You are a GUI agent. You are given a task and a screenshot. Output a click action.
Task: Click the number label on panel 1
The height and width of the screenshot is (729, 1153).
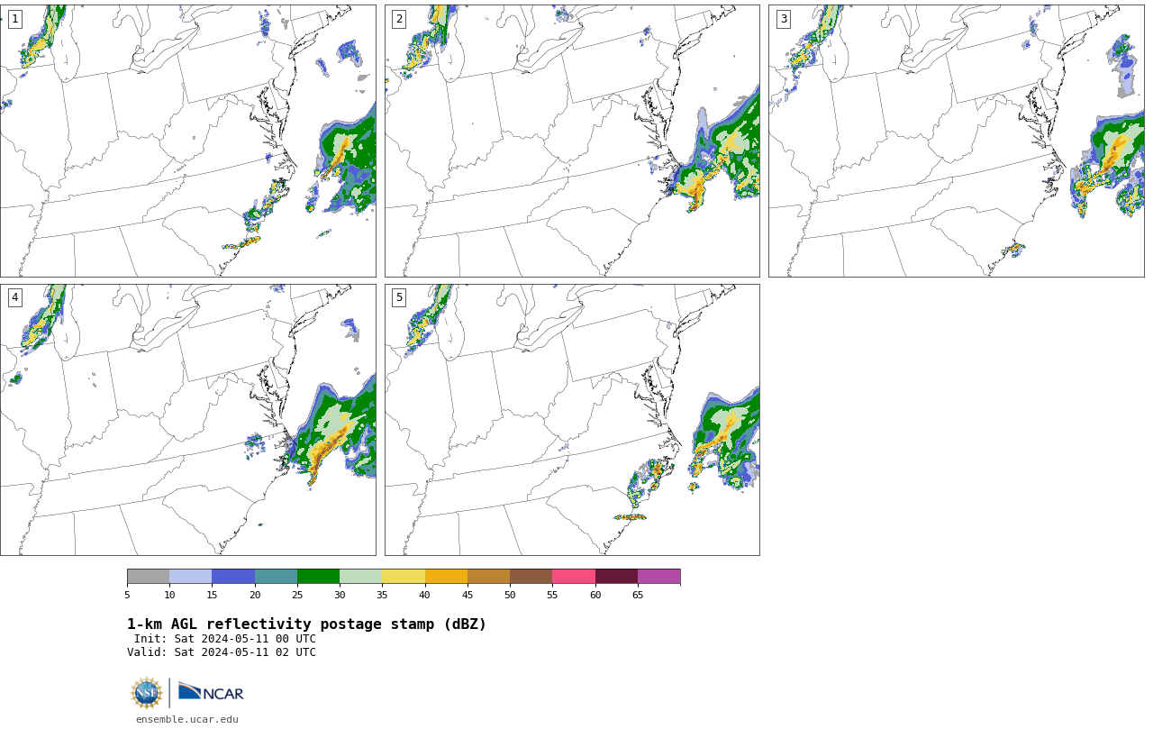[14, 19]
